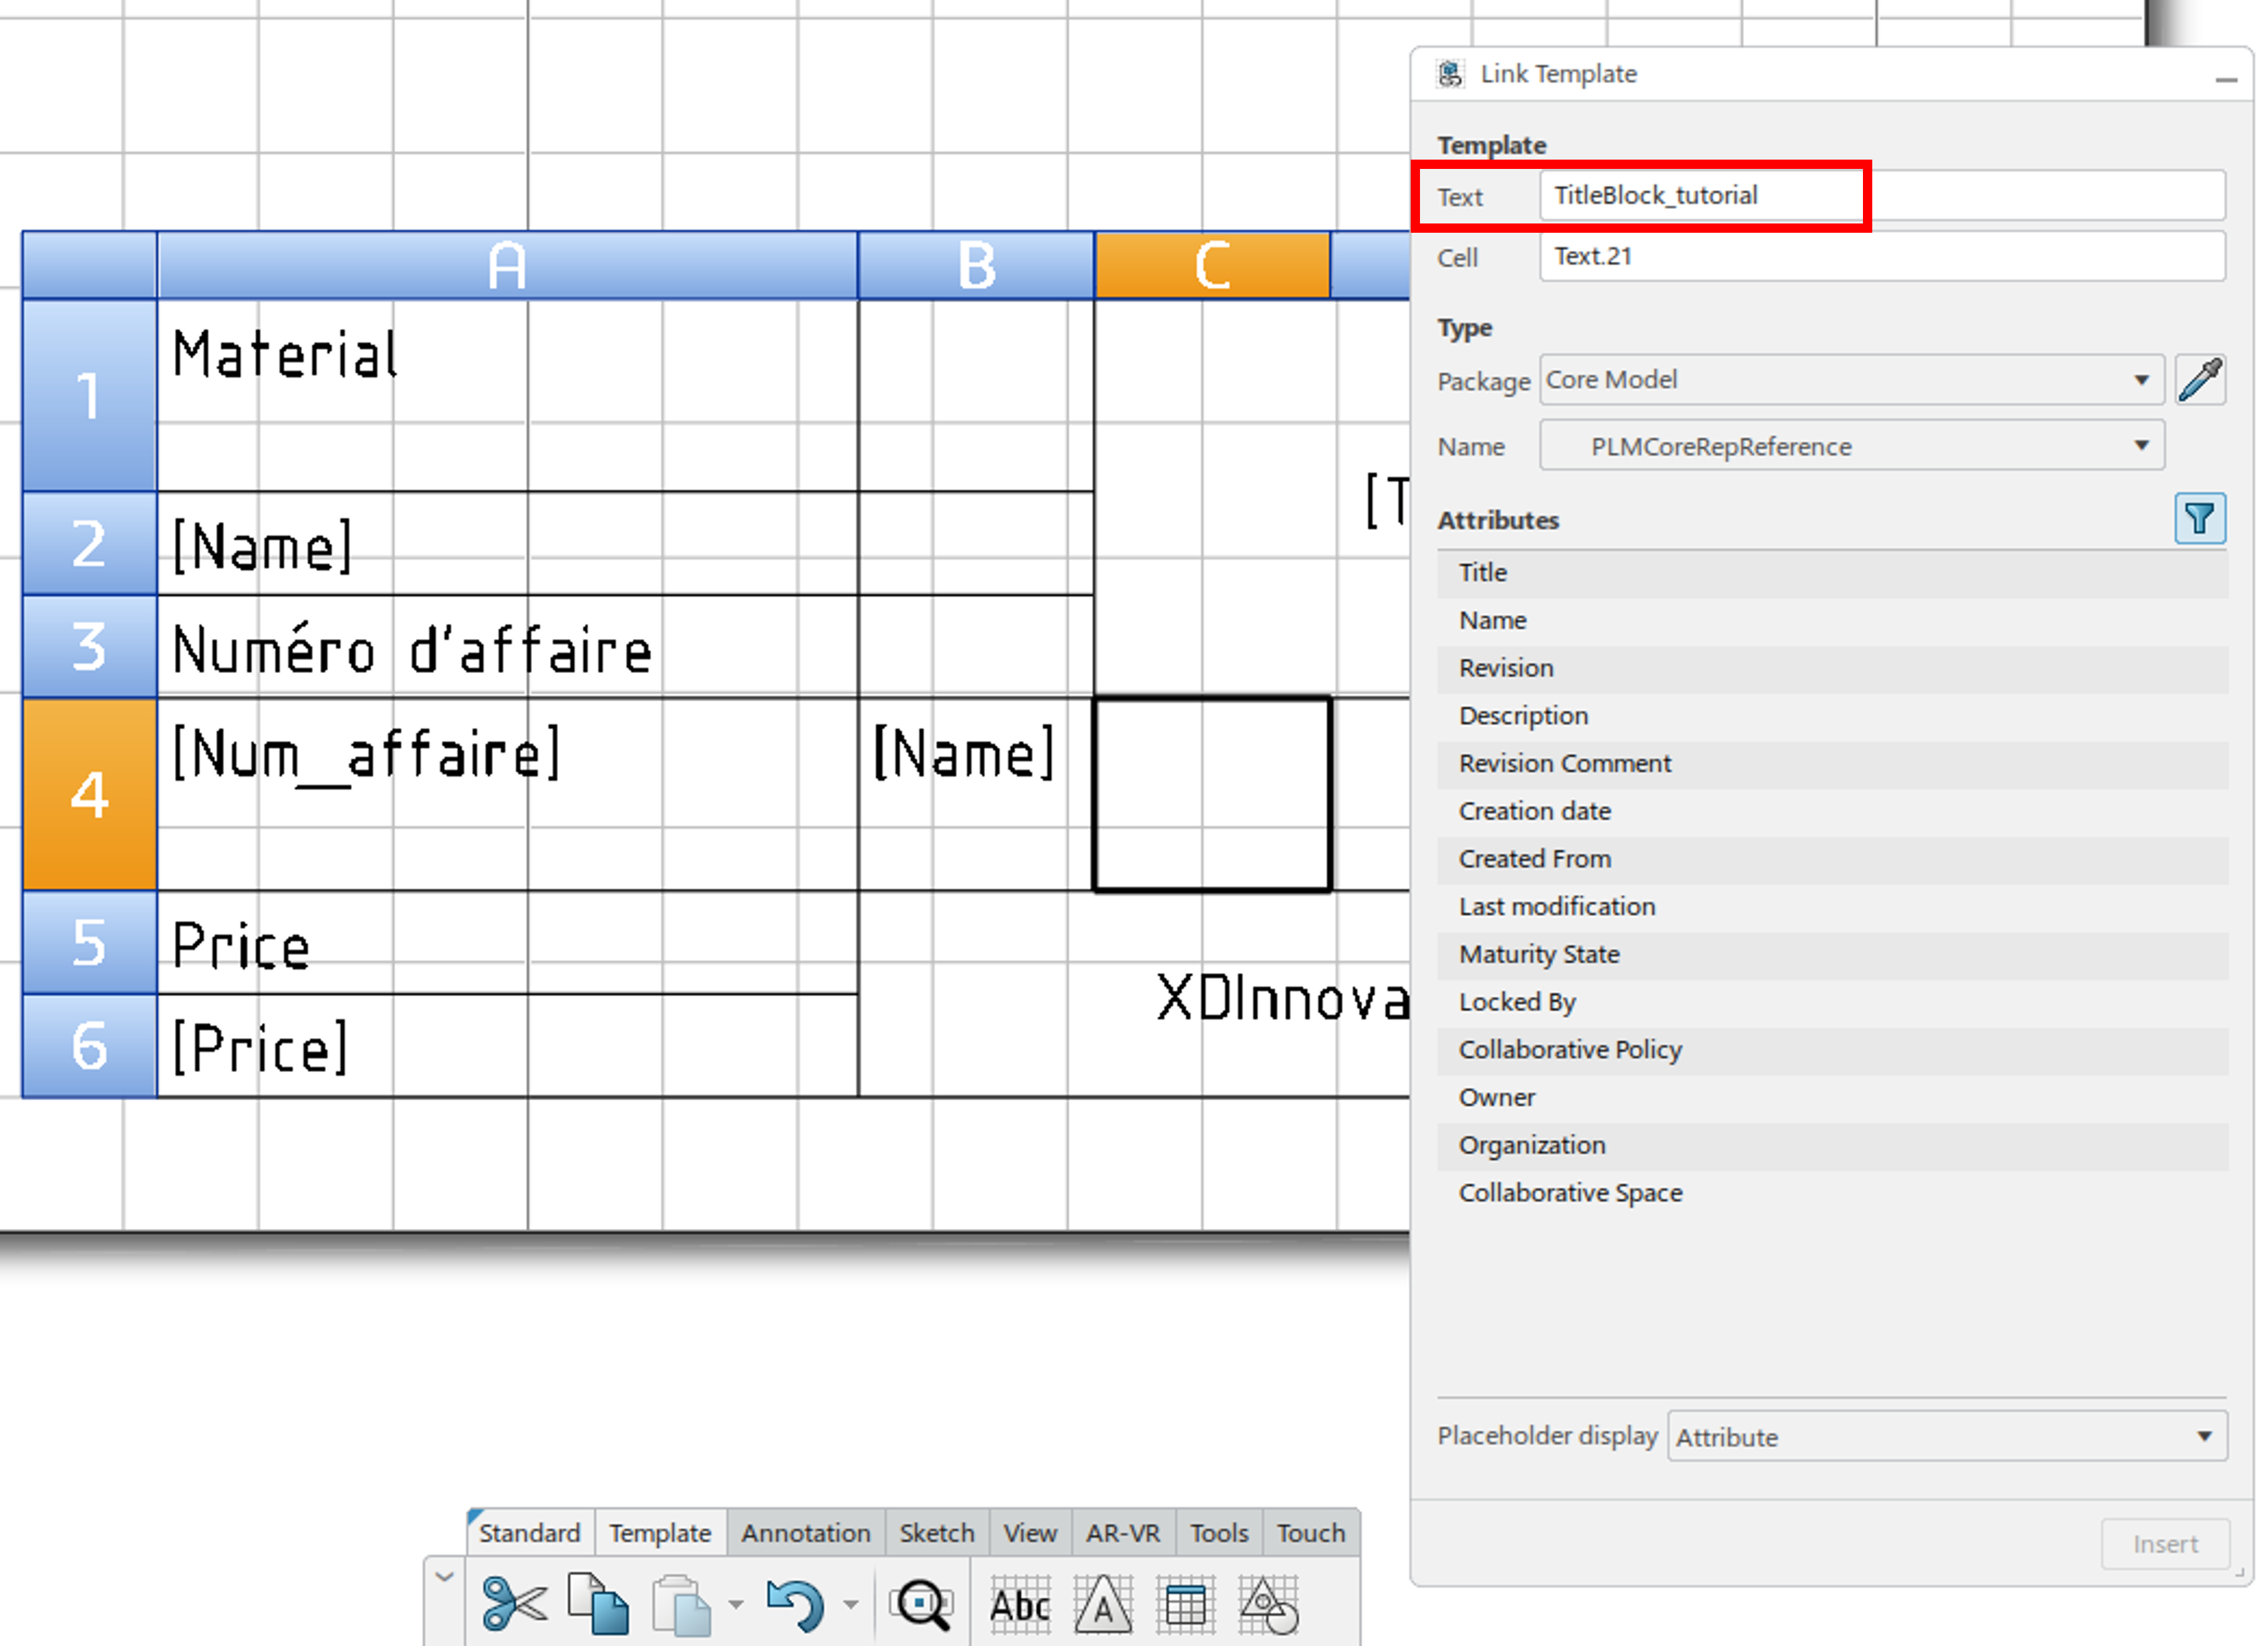
Task: Click the Text field containing TitleBlock_tutorial
Action: click(1700, 195)
